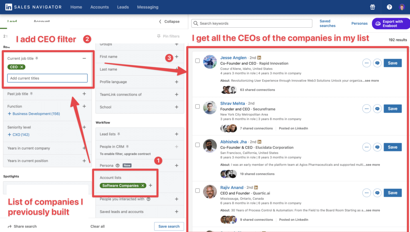Expand Saved leads and accounts filter
The image size is (410, 232).
point(177,212)
